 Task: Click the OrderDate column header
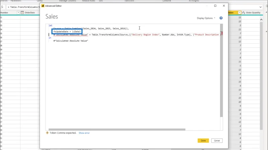click(30, 13)
